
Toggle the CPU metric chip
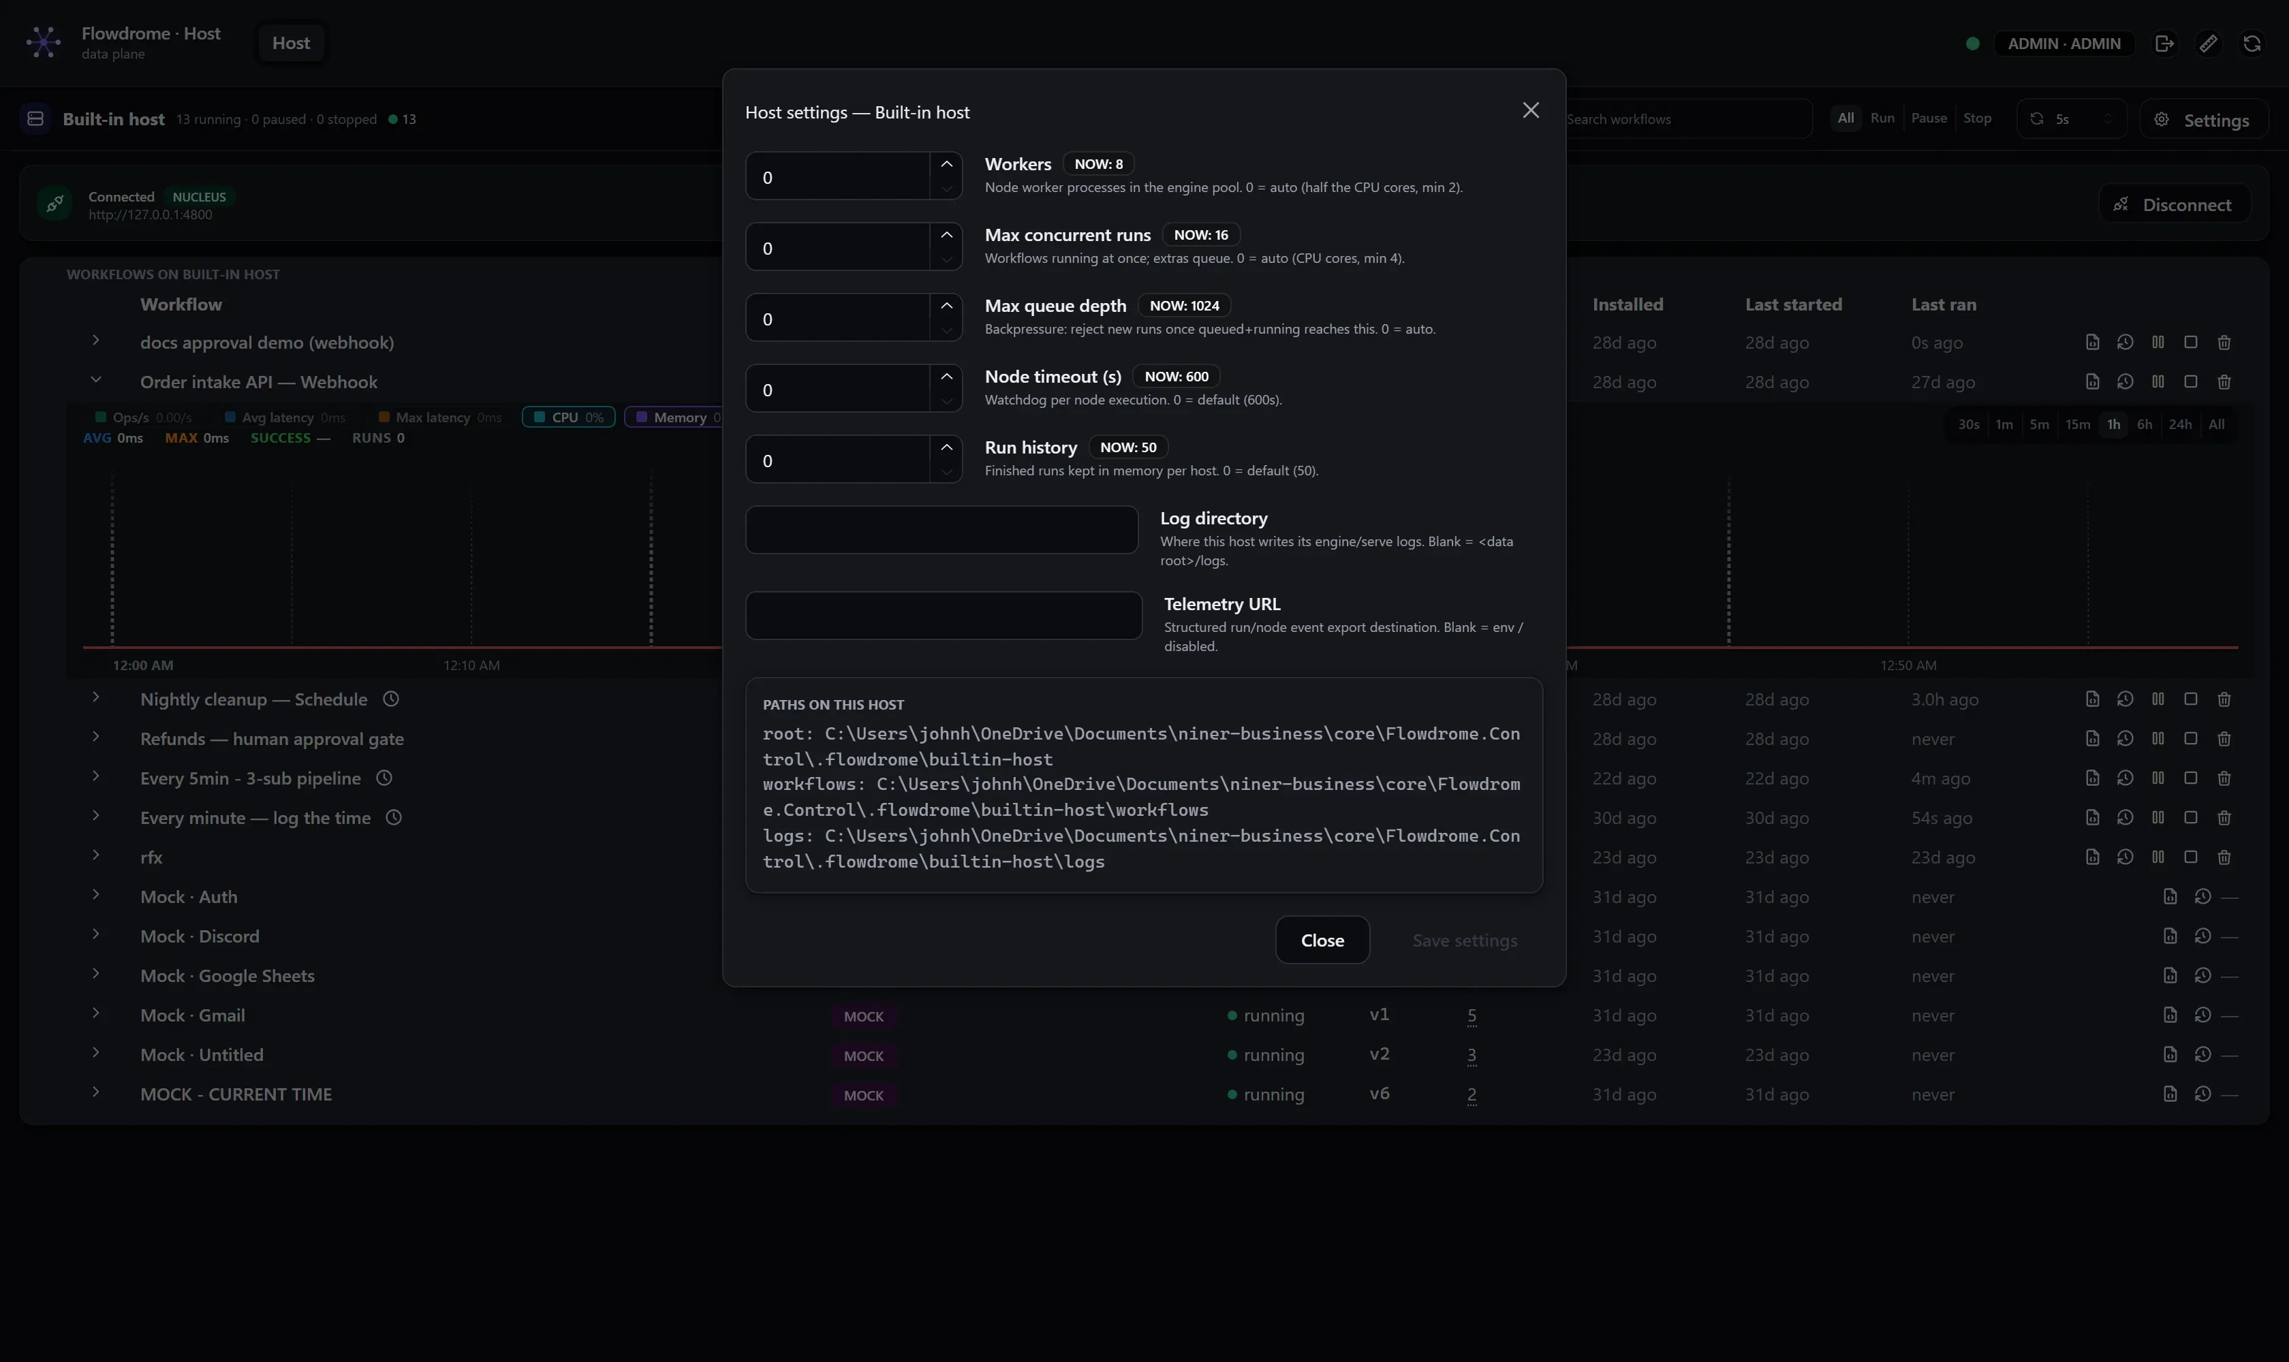point(568,417)
